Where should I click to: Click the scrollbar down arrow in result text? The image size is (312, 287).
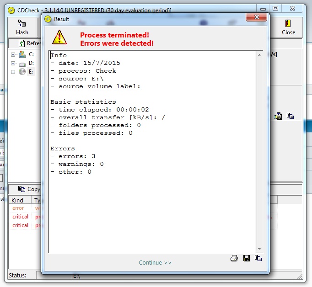point(259,249)
